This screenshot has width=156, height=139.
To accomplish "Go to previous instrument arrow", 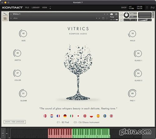I will click(105, 14).
